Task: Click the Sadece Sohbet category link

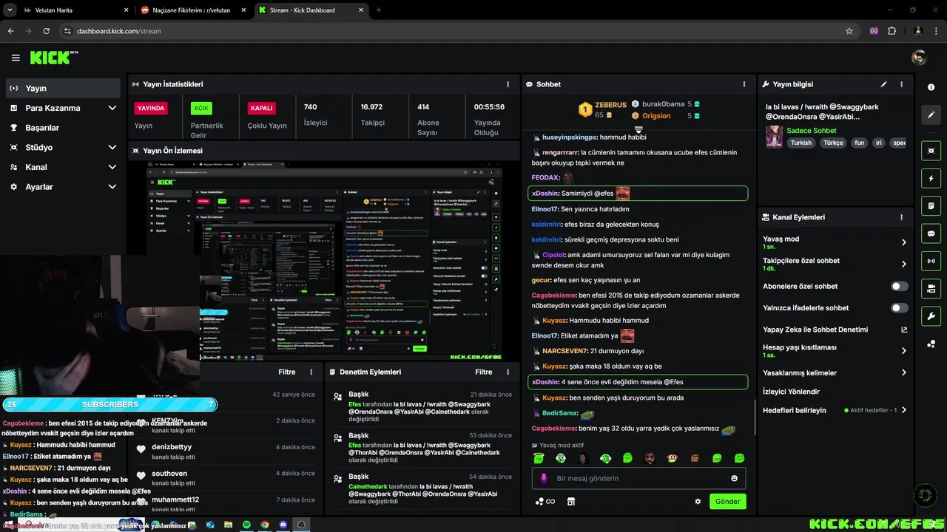Action: tap(812, 130)
